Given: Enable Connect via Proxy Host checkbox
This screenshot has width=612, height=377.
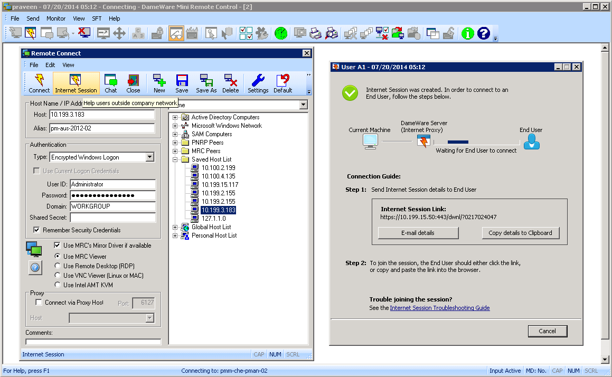Looking at the screenshot, I should (39, 303).
